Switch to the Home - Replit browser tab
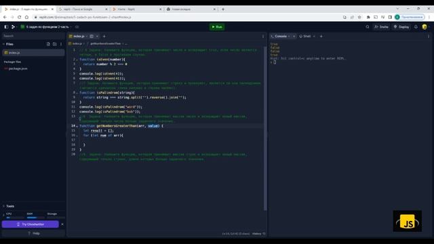 click(137, 9)
